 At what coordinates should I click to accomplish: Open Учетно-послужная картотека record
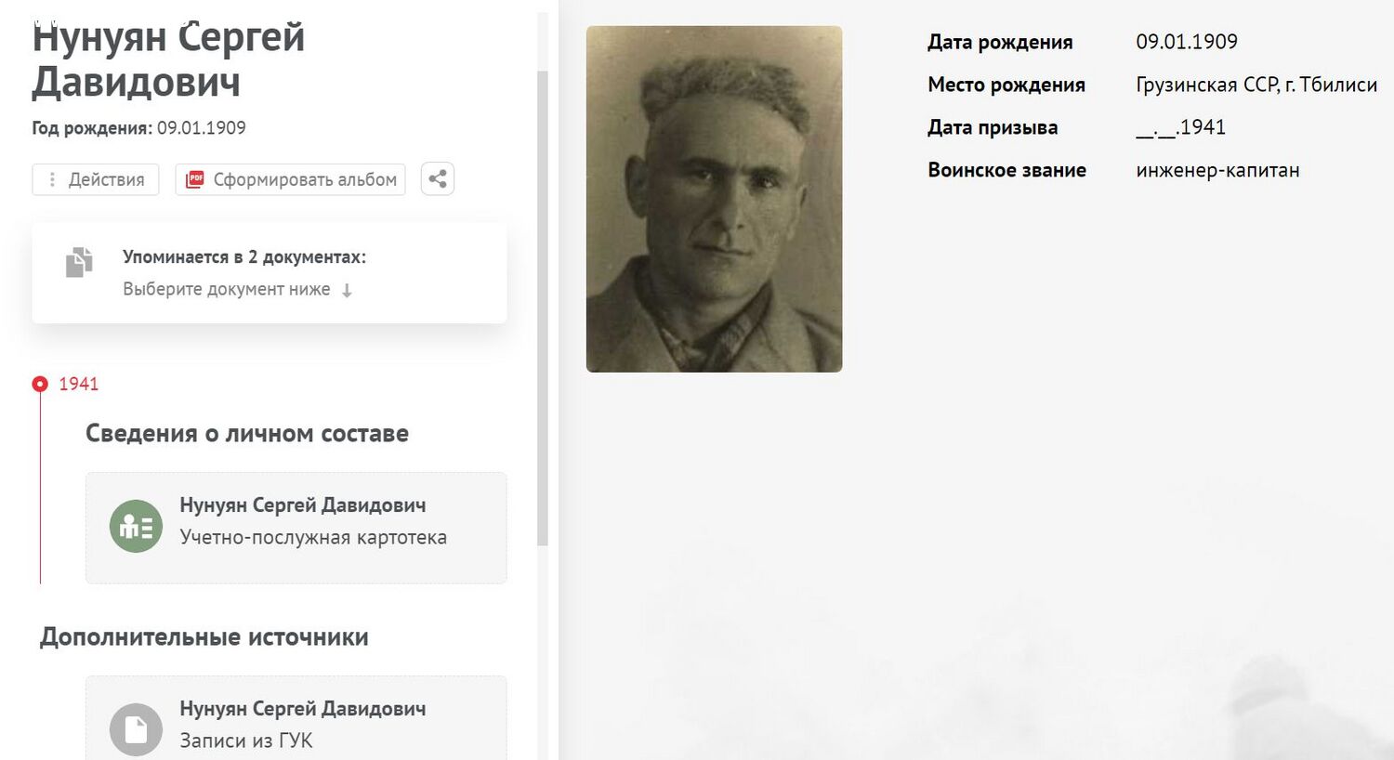pyautogui.click(x=296, y=528)
